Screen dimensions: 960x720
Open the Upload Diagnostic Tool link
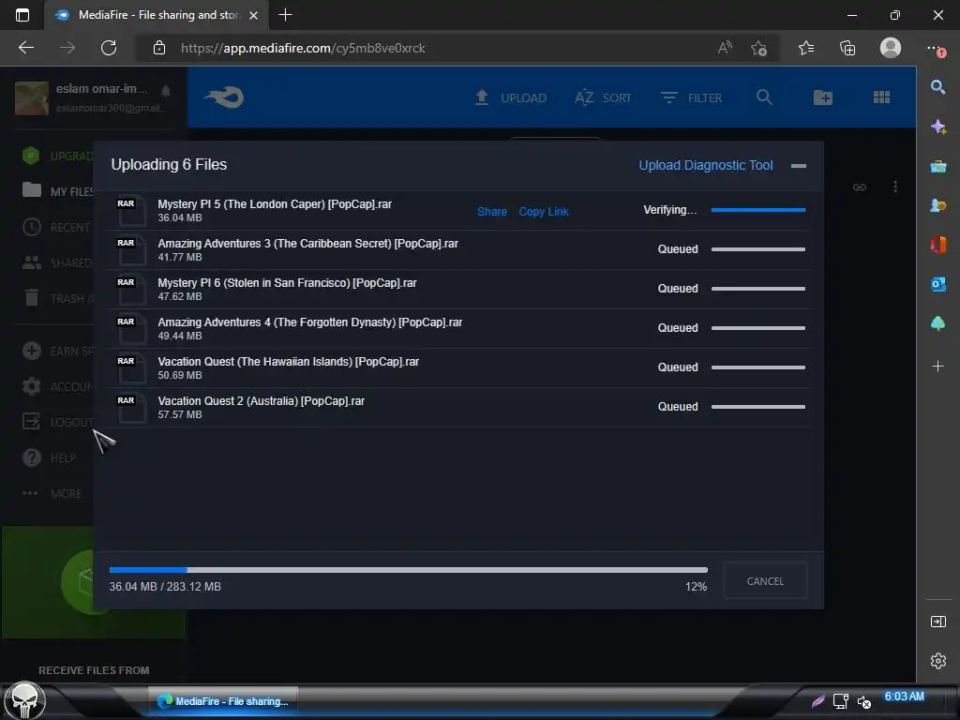705,165
